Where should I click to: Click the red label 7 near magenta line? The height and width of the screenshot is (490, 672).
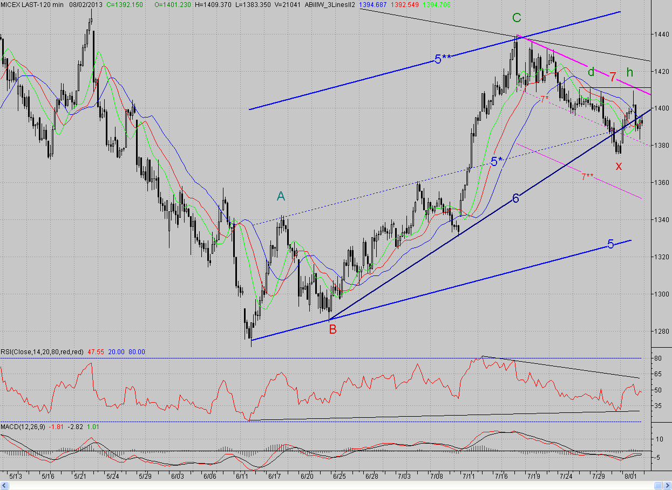click(613, 76)
